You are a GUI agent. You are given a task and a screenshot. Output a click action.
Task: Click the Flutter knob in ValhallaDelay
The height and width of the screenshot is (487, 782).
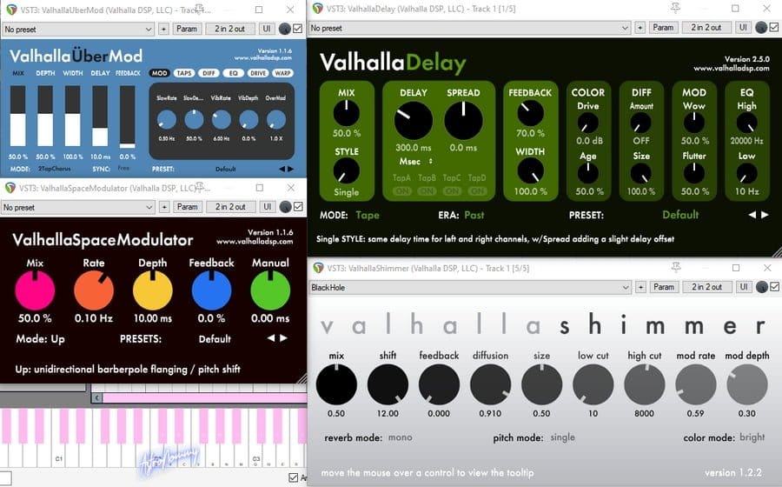[x=693, y=173]
